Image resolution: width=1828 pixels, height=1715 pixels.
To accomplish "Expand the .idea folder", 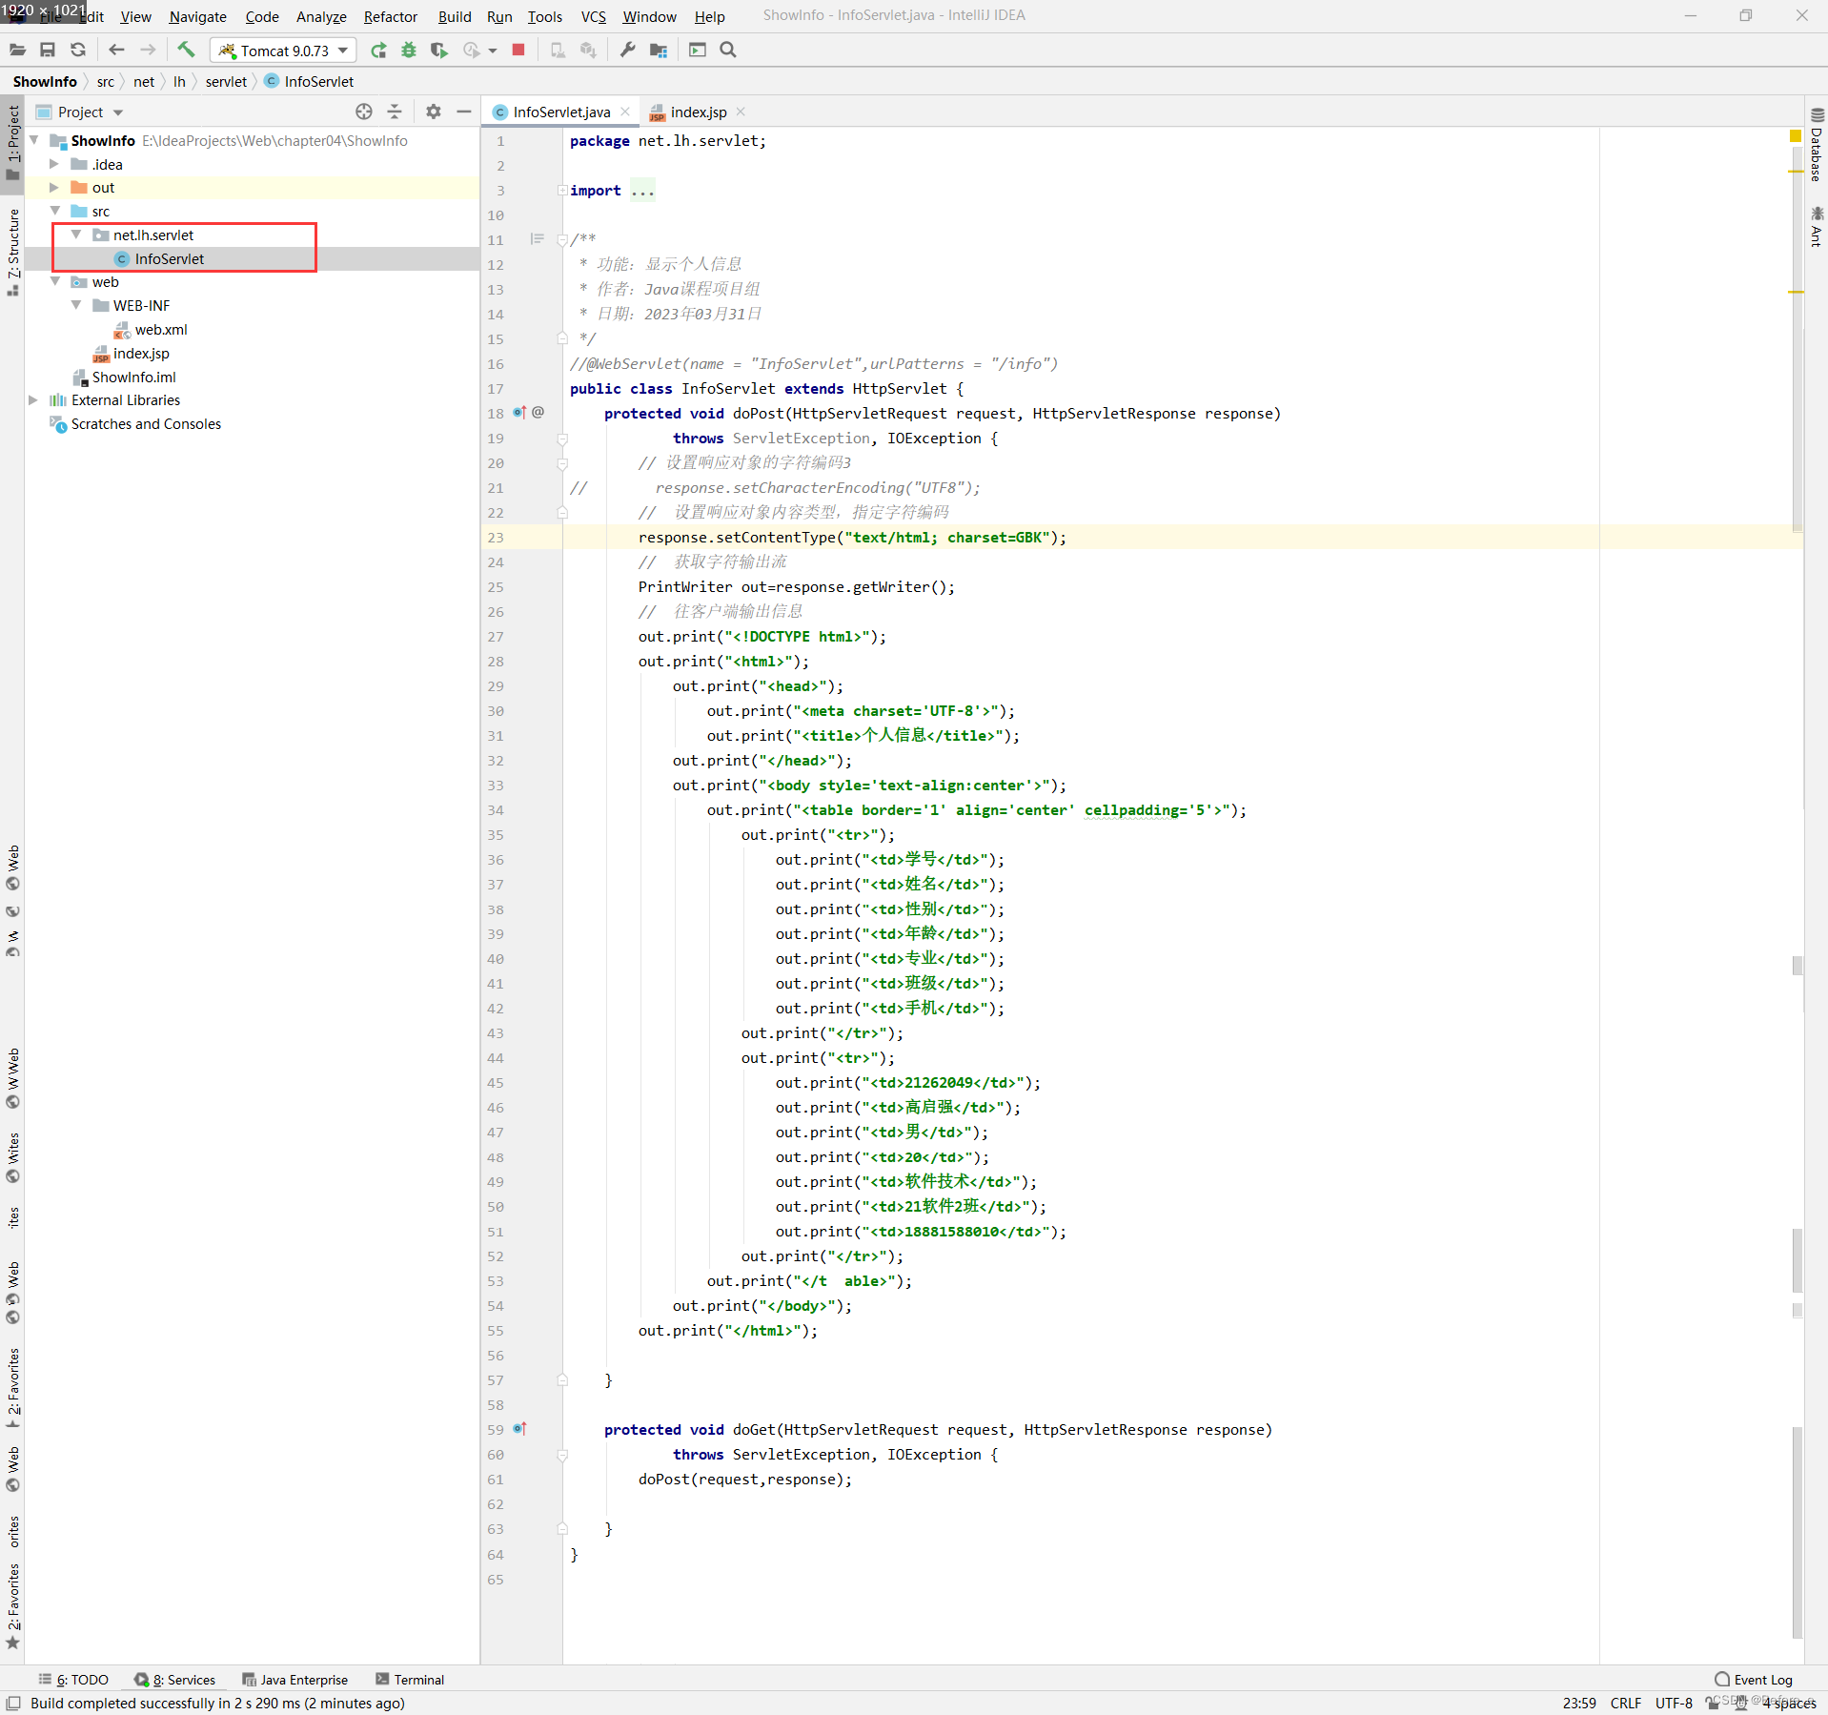I will [54, 164].
